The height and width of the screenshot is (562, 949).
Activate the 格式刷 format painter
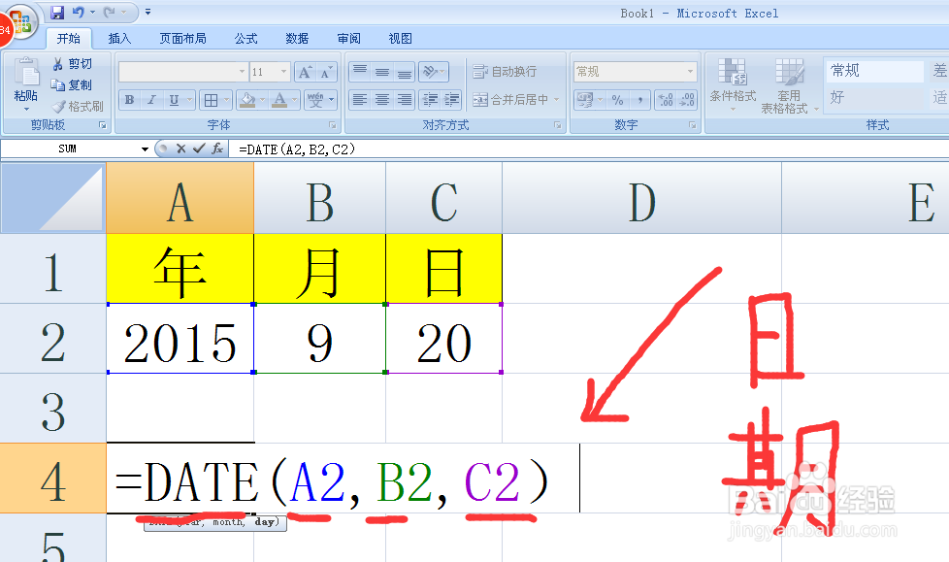pyautogui.click(x=78, y=107)
